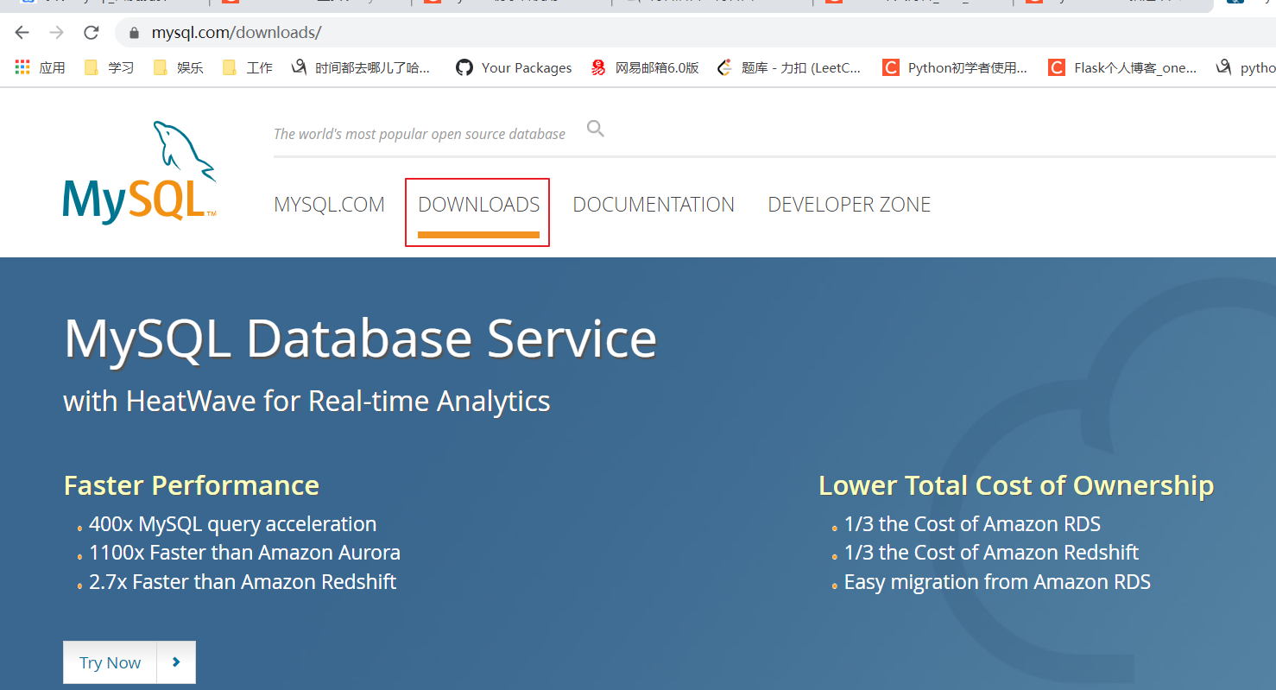Click the MySQL Database Service heading
Viewport: 1276px width, 690px height.
(360, 339)
